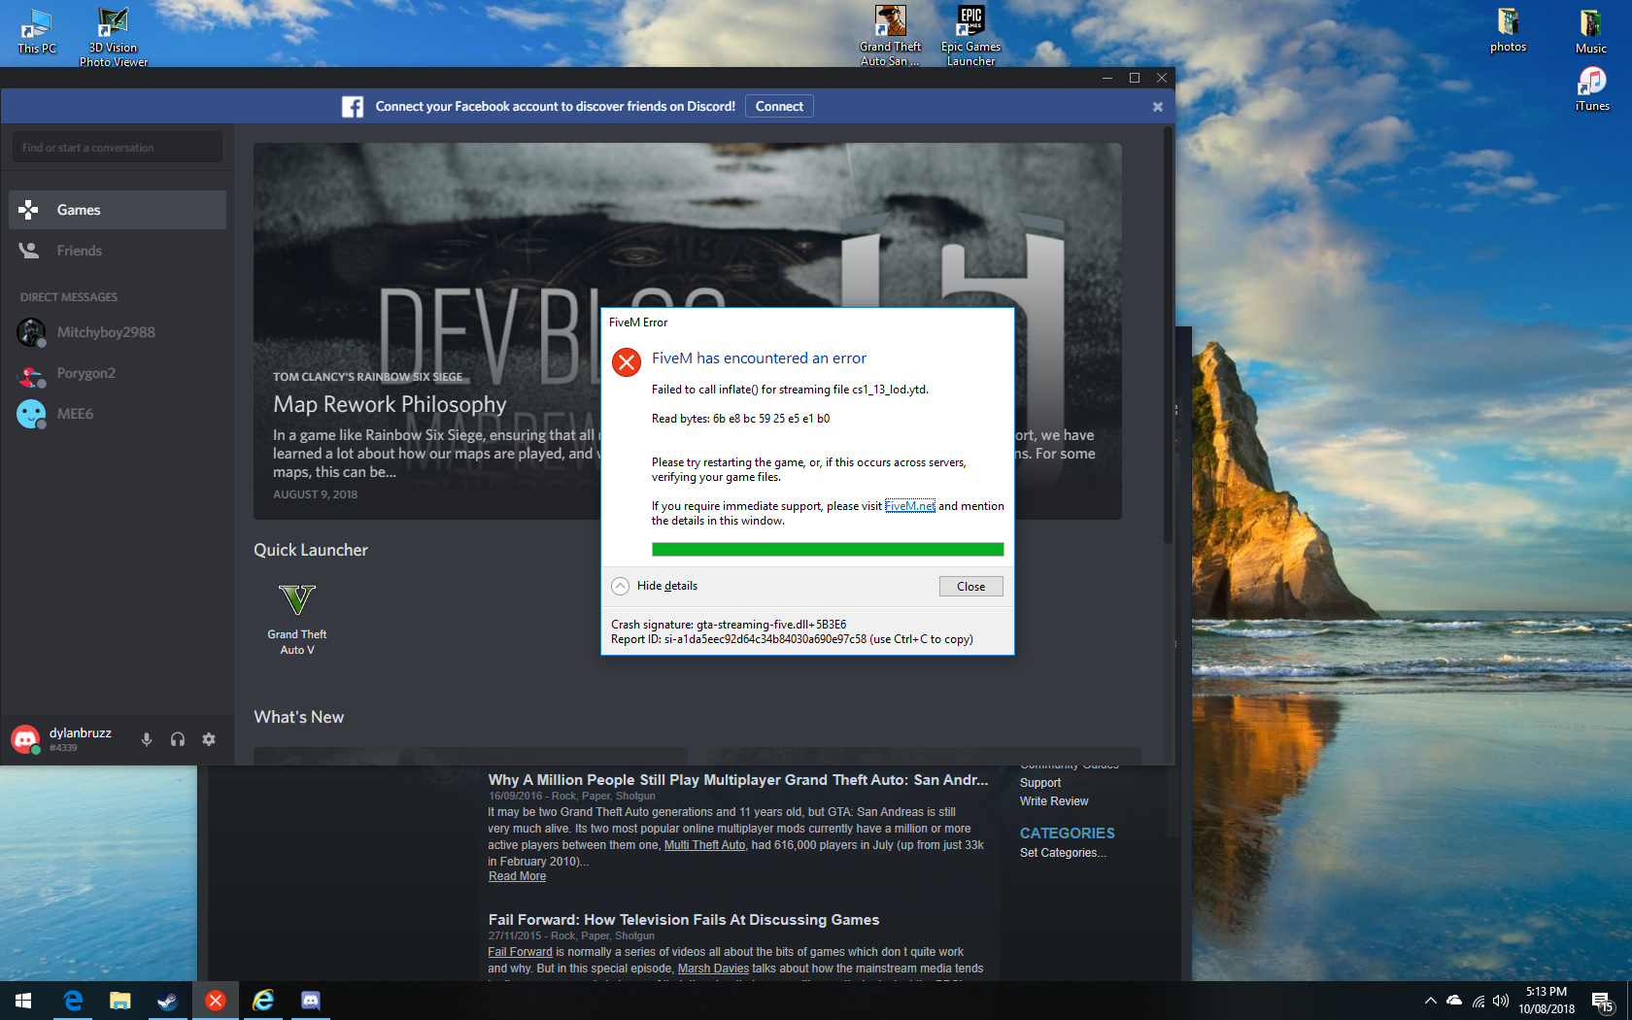The height and width of the screenshot is (1020, 1632).
Task: Show hidden tray icons chevron
Action: coord(1430,1001)
